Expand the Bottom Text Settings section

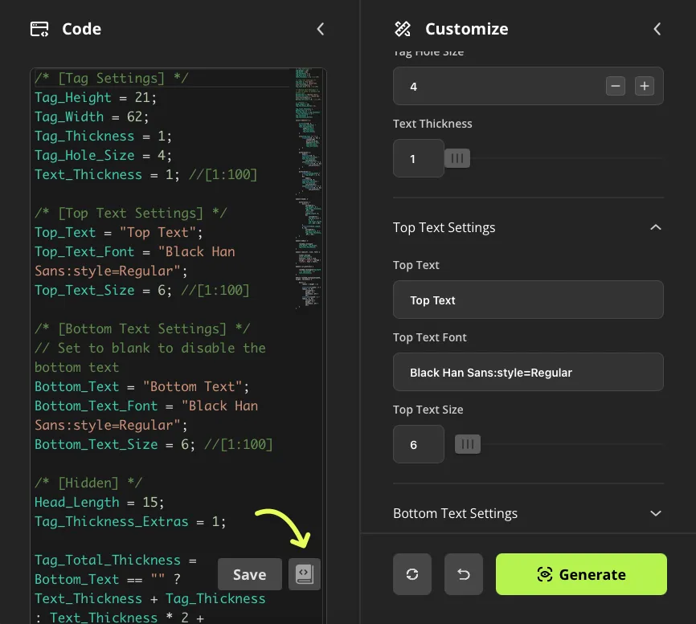[x=656, y=513]
